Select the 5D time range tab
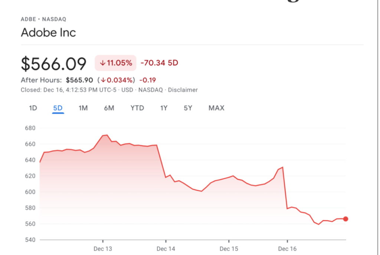The height and width of the screenshot is (255, 380). pos(58,108)
